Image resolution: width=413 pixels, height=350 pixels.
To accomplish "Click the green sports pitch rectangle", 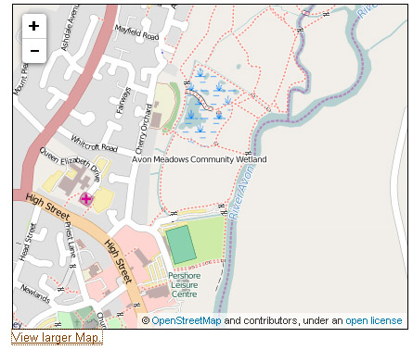I will [x=181, y=244].
